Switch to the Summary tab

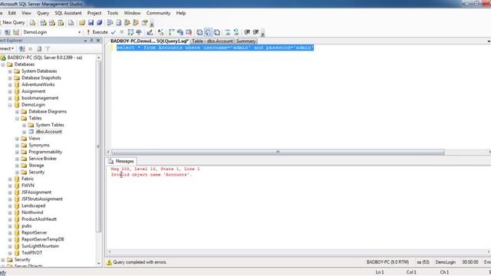(245, 41)
